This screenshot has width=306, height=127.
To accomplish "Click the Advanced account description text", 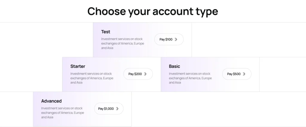I will pyautogui.click(x=62, y=113).
